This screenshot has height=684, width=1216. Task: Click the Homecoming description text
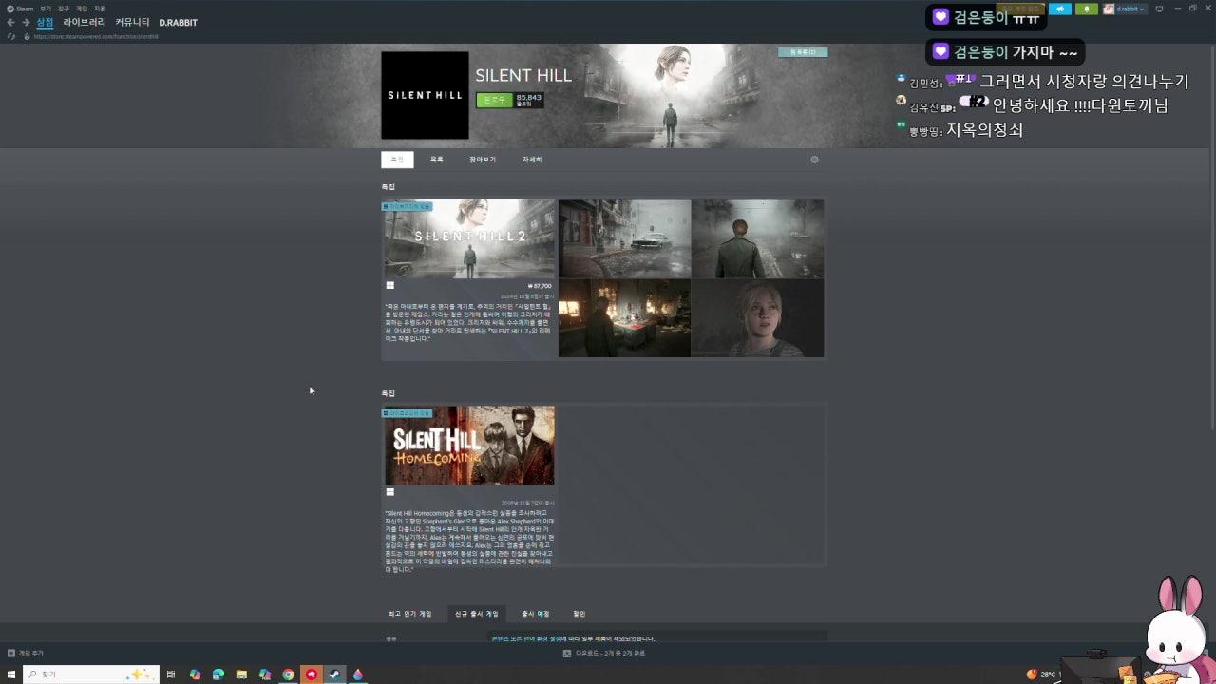point(469,541)
